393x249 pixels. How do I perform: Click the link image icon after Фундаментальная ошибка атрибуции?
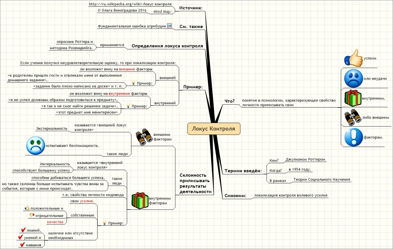point(170,26)
